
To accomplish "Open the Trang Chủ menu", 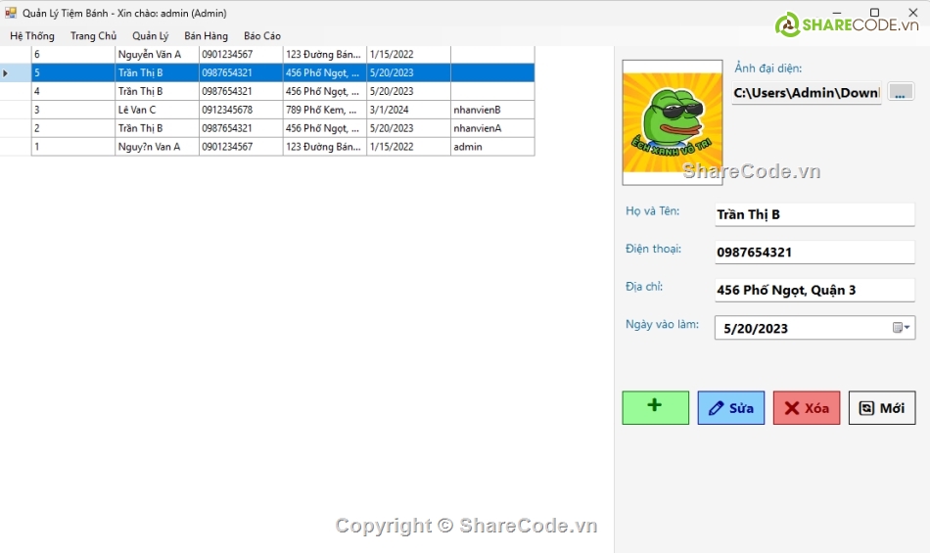I will point(93,36).
